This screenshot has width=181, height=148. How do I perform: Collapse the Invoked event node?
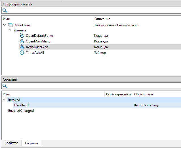click(4, 100)
